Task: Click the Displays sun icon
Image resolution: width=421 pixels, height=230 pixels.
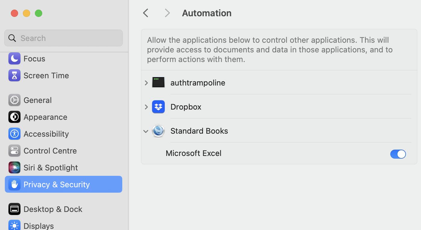Action: 14,225
